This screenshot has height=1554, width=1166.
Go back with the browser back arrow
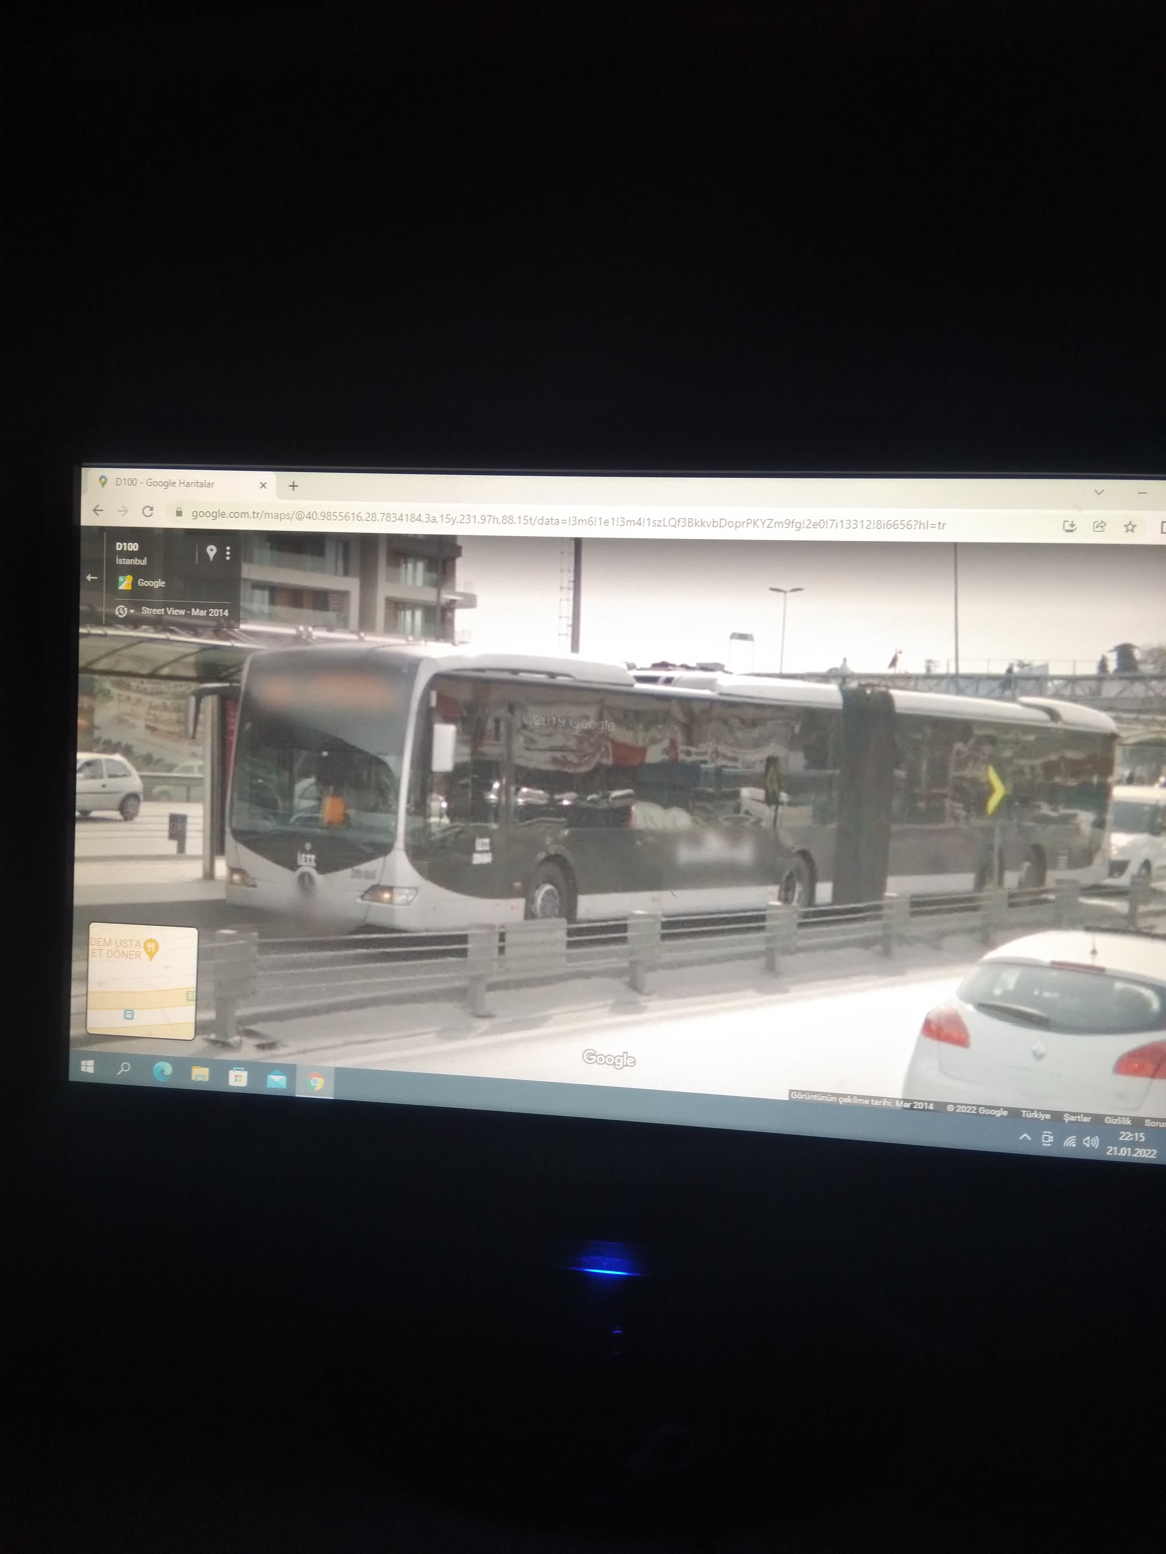(x=98, y=511)
